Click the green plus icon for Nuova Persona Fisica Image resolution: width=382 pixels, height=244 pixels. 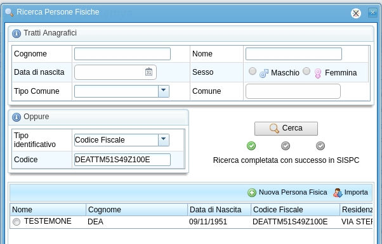click(252, 193)
